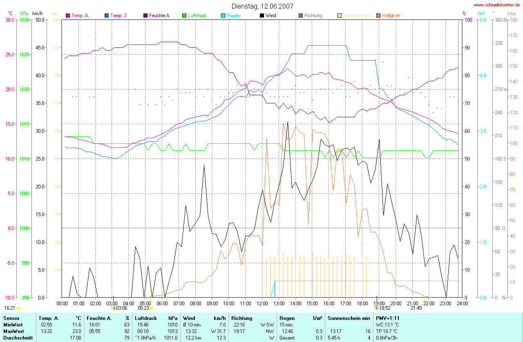
Task: Click the klux axis unit header
Action: [511, 13]
